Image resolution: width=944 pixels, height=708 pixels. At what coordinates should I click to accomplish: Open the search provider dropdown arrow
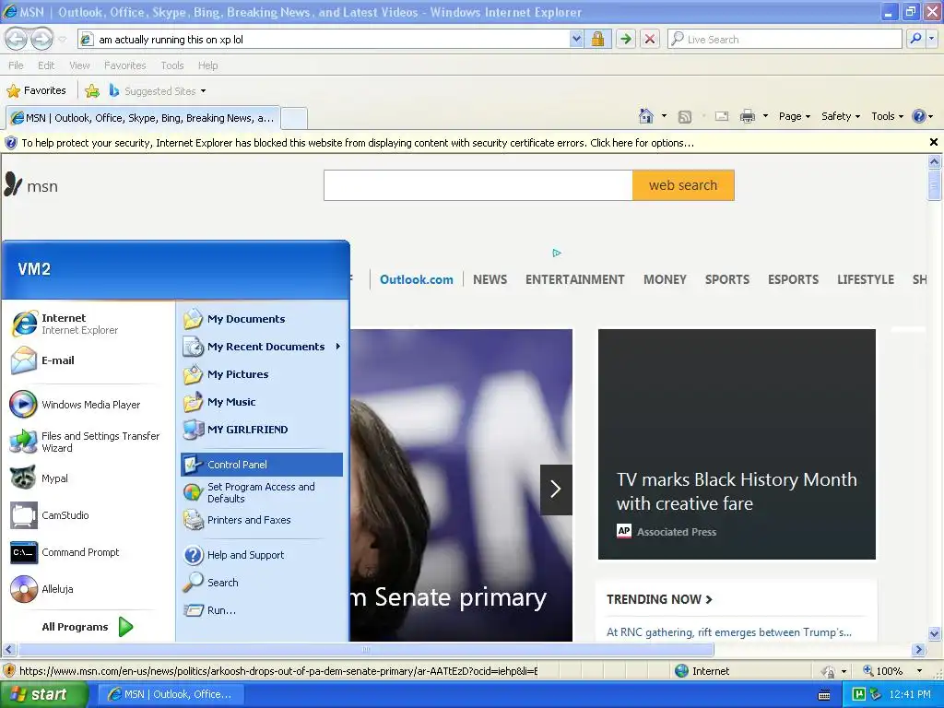point(932,39)
